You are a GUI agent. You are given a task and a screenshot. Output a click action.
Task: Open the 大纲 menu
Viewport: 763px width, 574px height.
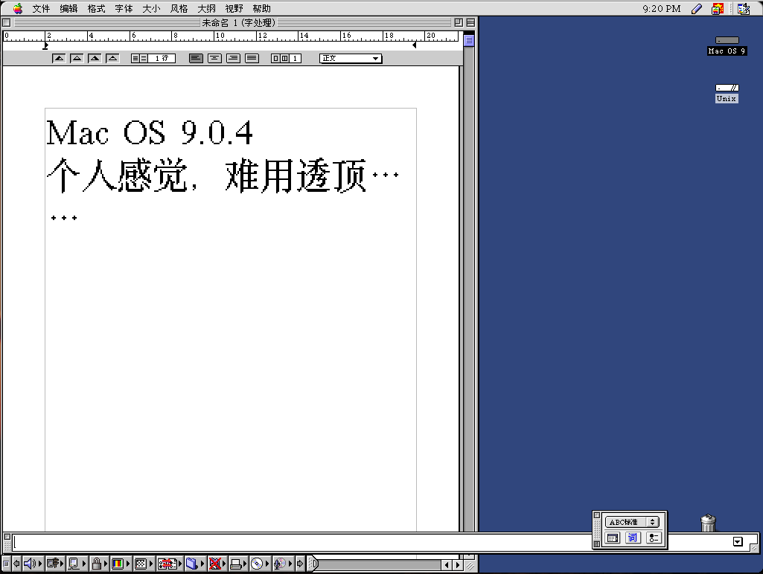pos(206,8)
